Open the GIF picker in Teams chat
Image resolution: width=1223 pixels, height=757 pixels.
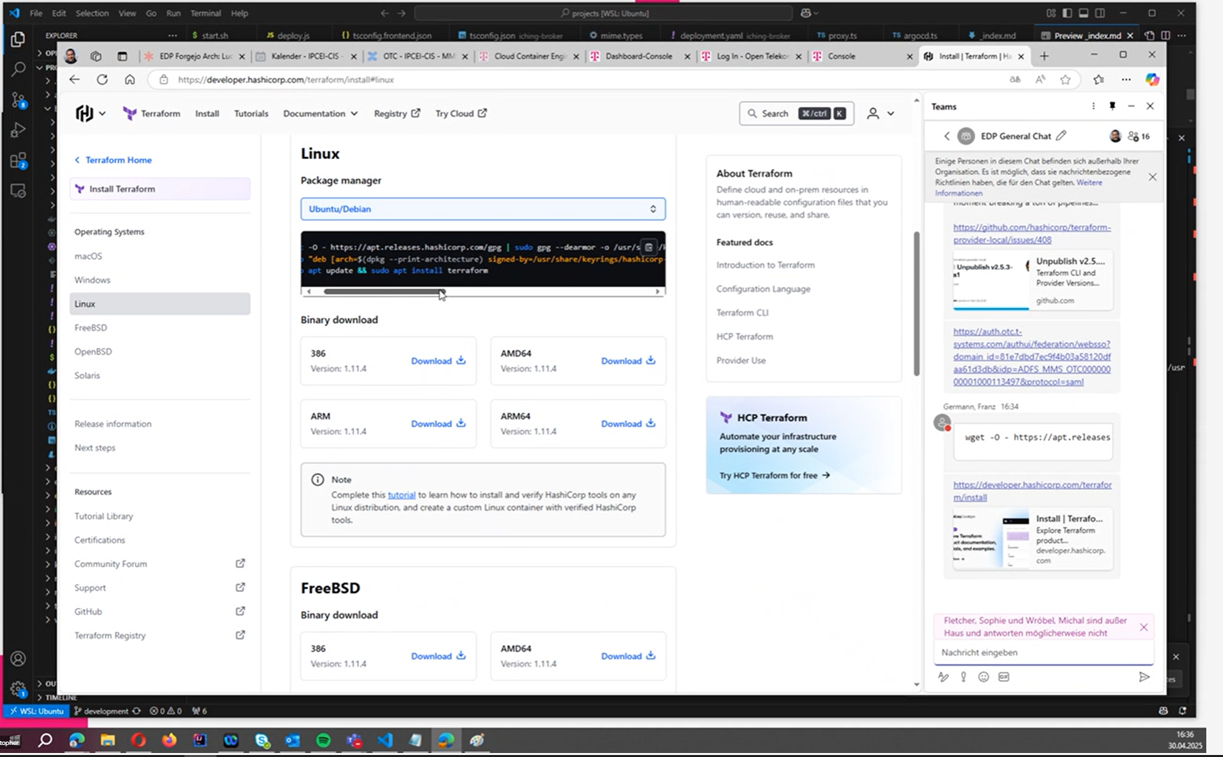click(1004, 677)
